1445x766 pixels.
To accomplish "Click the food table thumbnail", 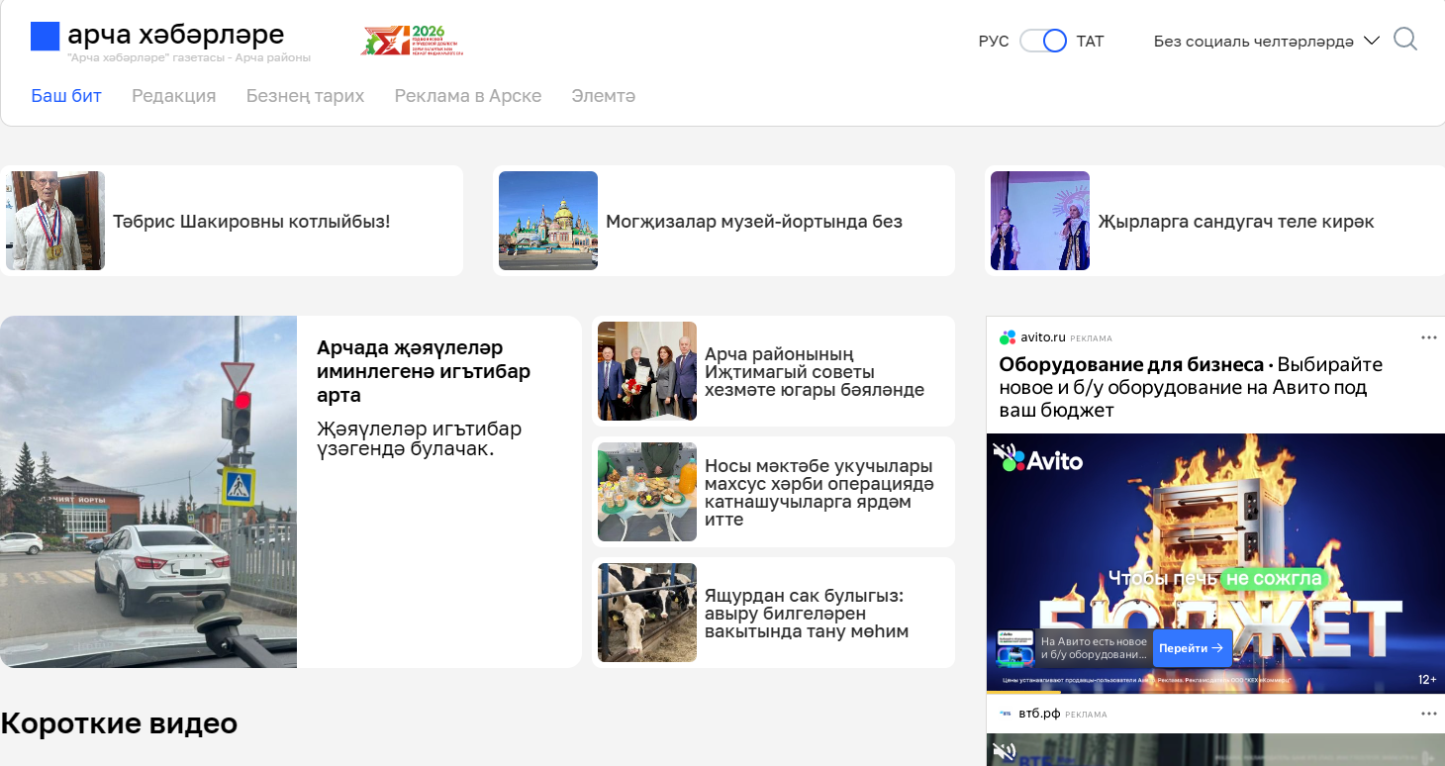I will (x=647, y=492).
